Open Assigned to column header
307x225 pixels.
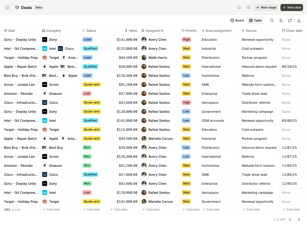(160, 30)
